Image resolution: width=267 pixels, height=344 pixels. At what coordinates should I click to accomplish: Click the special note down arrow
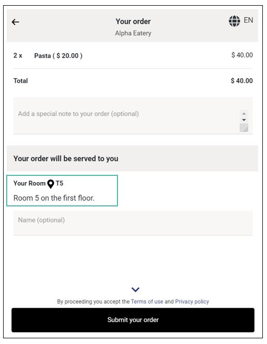[x=244, y=120]
